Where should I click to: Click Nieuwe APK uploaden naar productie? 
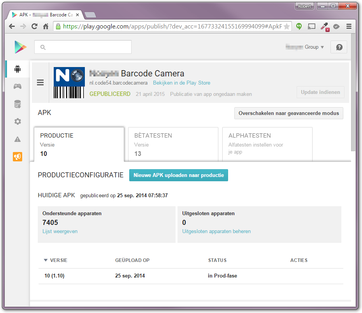tap(178, 175)
